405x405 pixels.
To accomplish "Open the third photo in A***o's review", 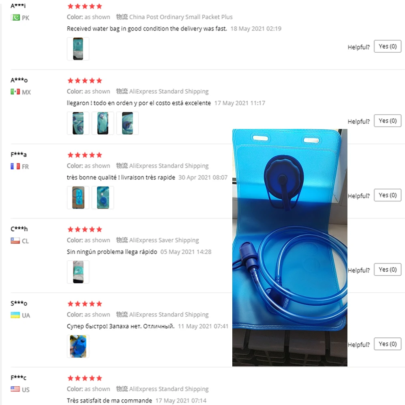I will pos(127,123).
